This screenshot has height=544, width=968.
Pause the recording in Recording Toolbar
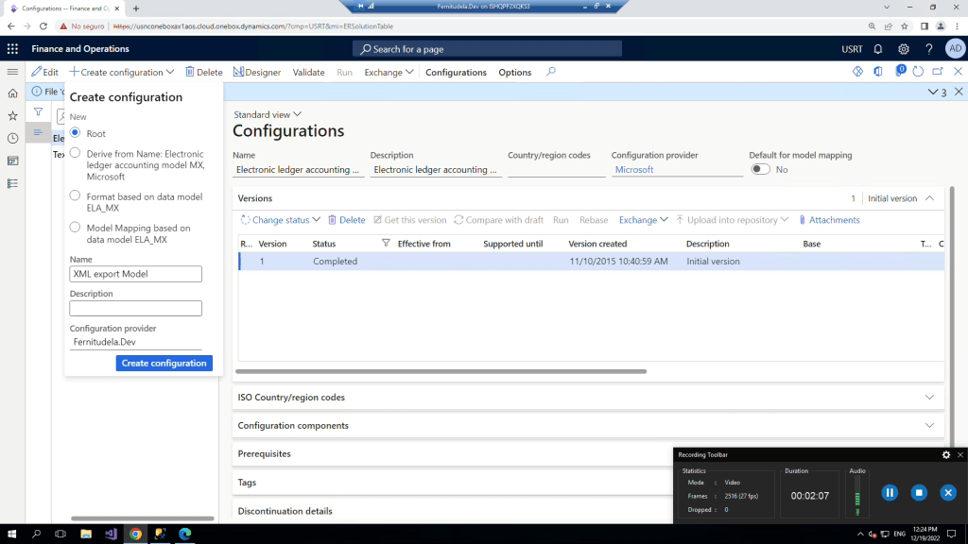(x=889, y=492)
